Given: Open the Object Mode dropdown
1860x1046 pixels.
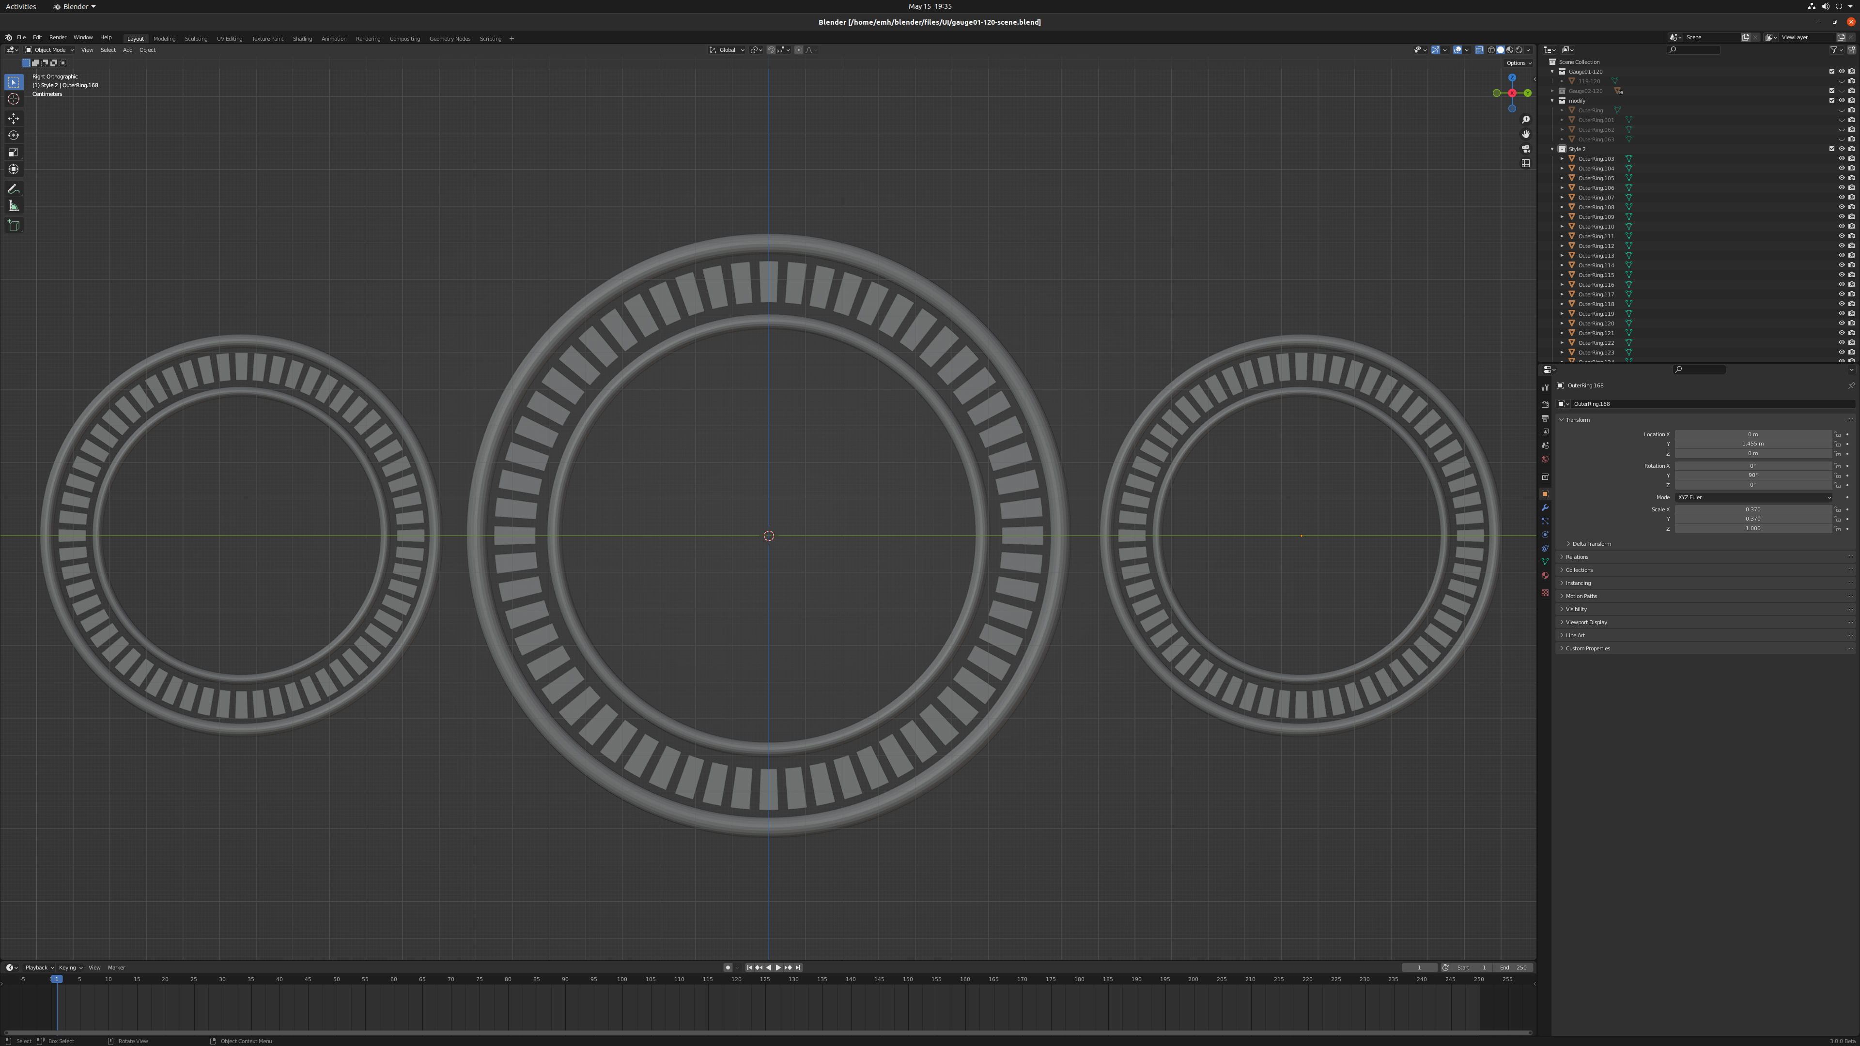Looking at the screenshot, I should tap(50, 50).
